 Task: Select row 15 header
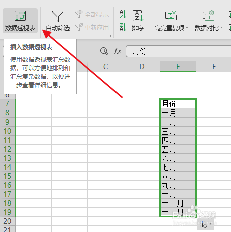7,176
